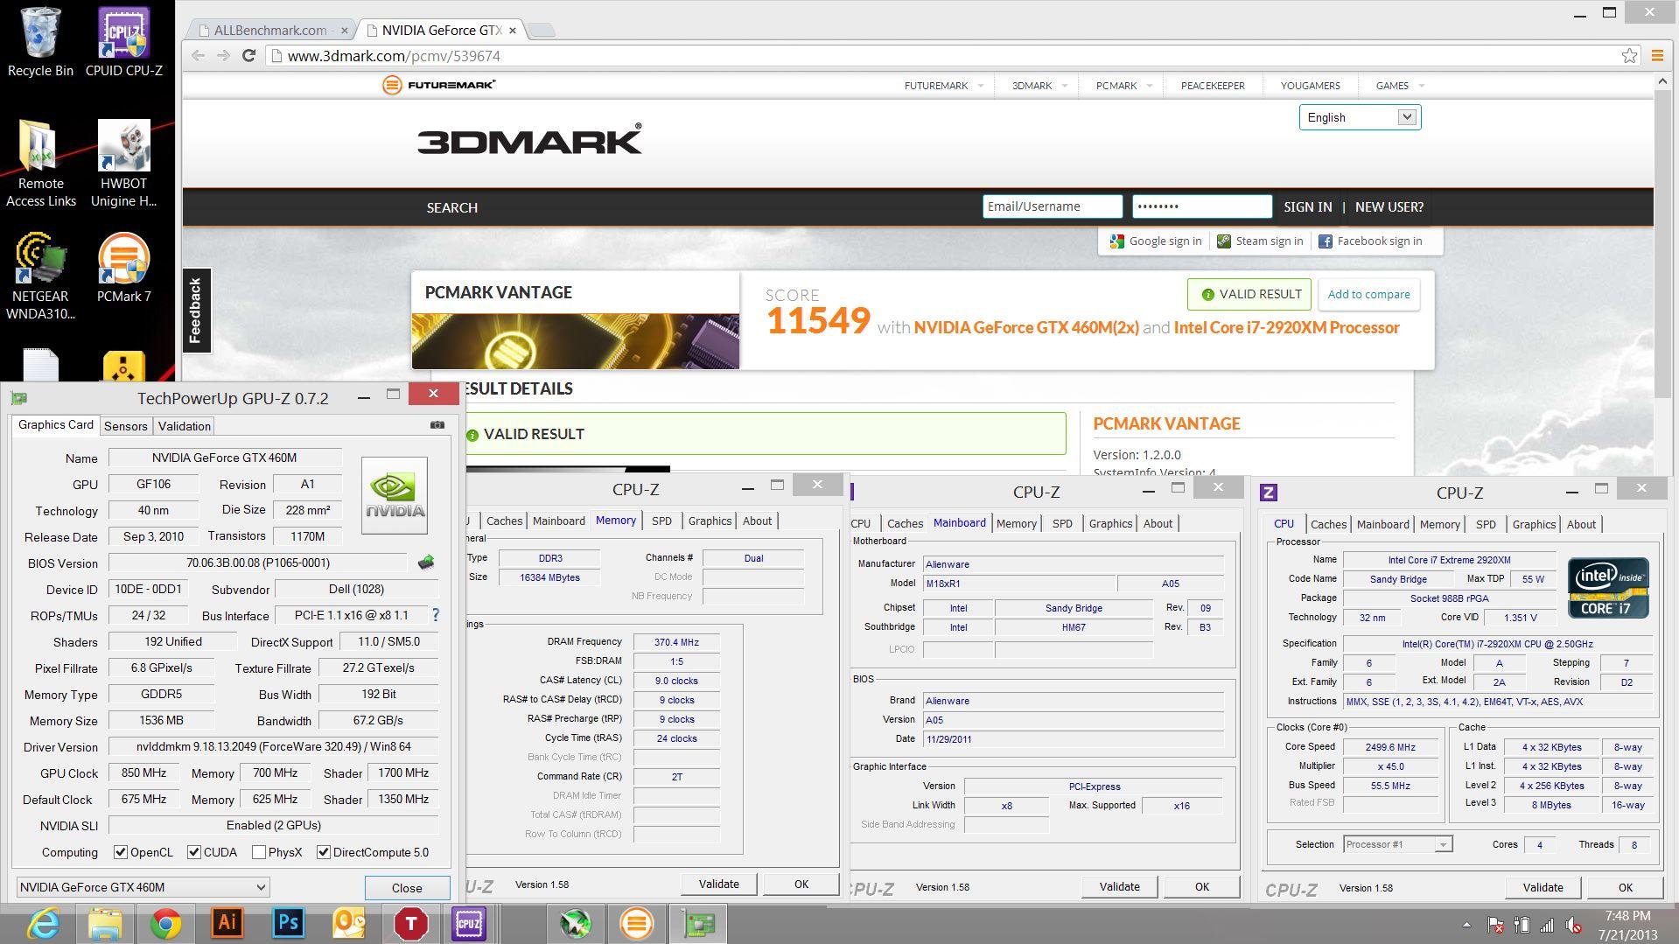
Task: Click the vertical Feedback tab
Action: (x=196, y=310)
